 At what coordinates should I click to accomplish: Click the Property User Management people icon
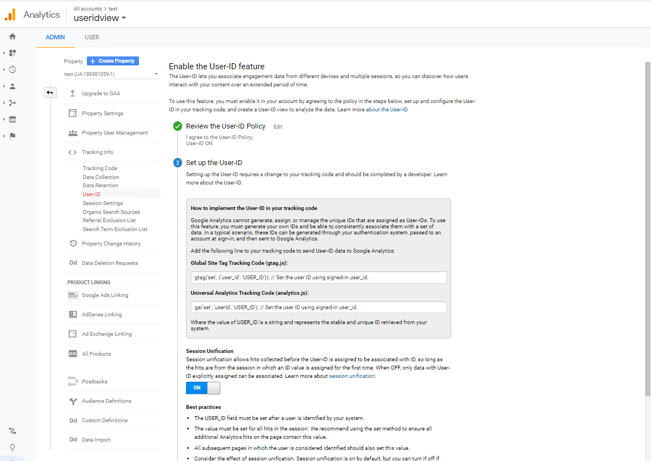pos(73,132)
